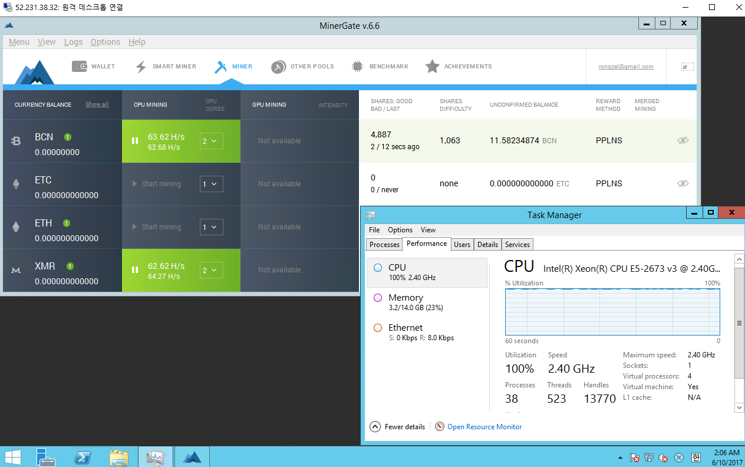Open PowerShell from the taskbar

coord(83,457)
